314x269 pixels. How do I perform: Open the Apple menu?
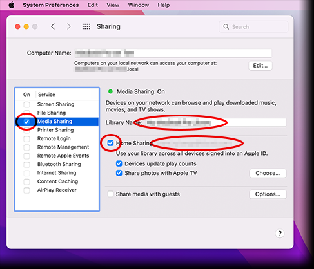tap(12, 5)
